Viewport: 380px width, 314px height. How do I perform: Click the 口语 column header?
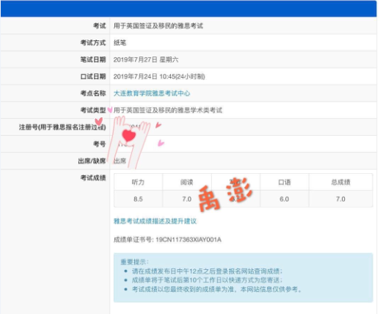tap(285, 182)
